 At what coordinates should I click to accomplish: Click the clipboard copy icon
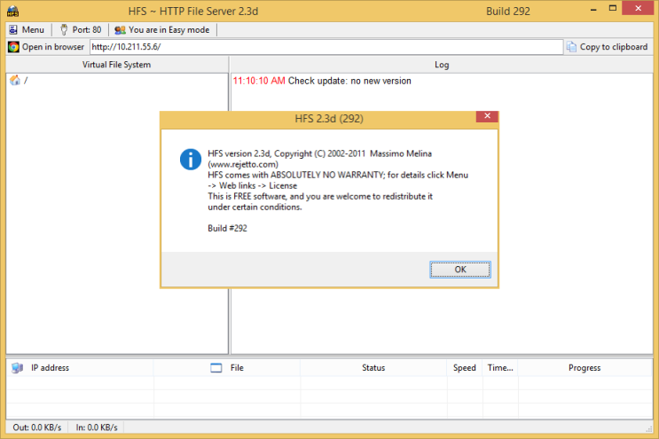(571, 47)
